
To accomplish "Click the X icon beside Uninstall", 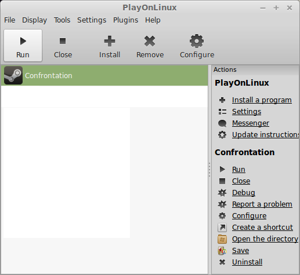I will click(x=222, y=262).
